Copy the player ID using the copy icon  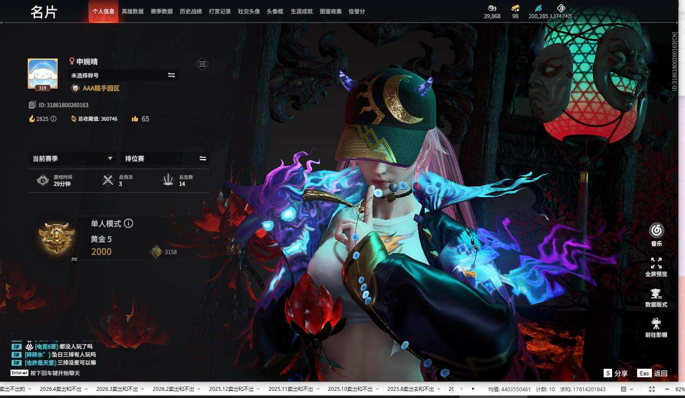pos(32,105)
